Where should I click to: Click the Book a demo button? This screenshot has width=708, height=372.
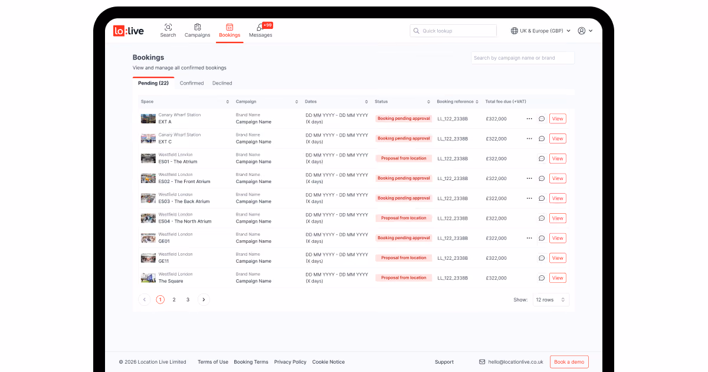[x=569, y=362]
